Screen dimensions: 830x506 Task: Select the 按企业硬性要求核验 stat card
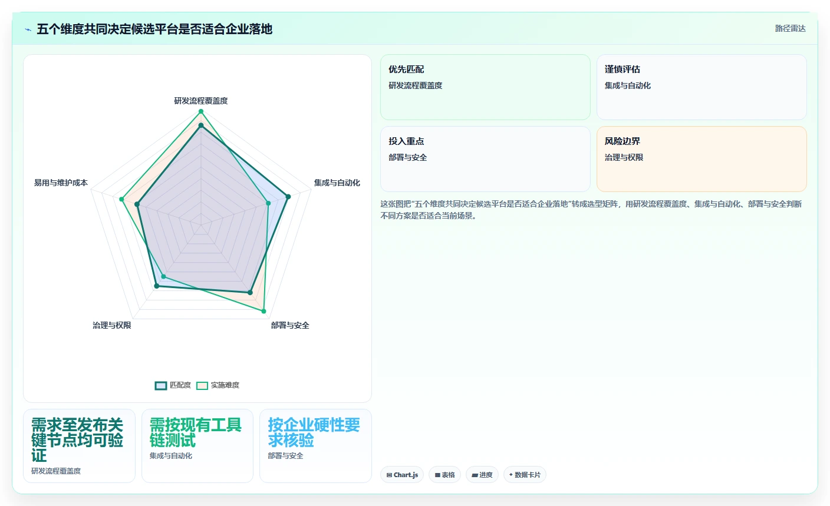pyautogui.click(x=315, y=446)
